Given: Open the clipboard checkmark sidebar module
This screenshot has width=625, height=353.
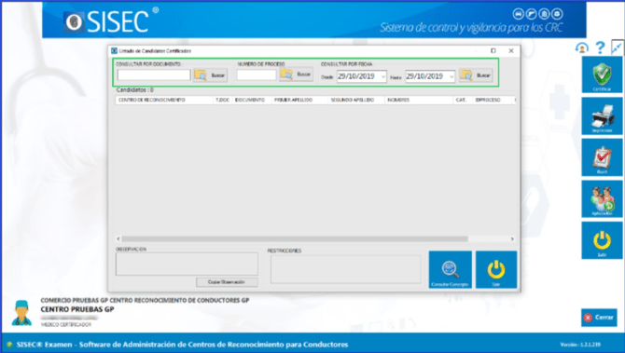Looking at the screenshot, I should pyautogui.click(x=602, y=157).
